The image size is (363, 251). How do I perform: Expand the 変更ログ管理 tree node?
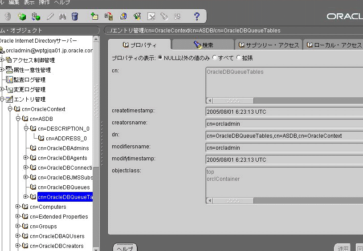pyautogui.click(x=2, y=89)
